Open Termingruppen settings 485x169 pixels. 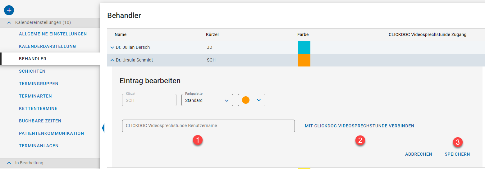39,84
